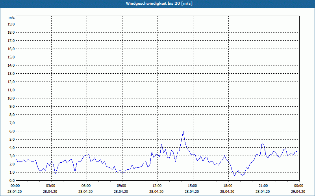The image size is (315, 196).
Task: Click the y-axis value '11,0'
Action: click(11, 90)
